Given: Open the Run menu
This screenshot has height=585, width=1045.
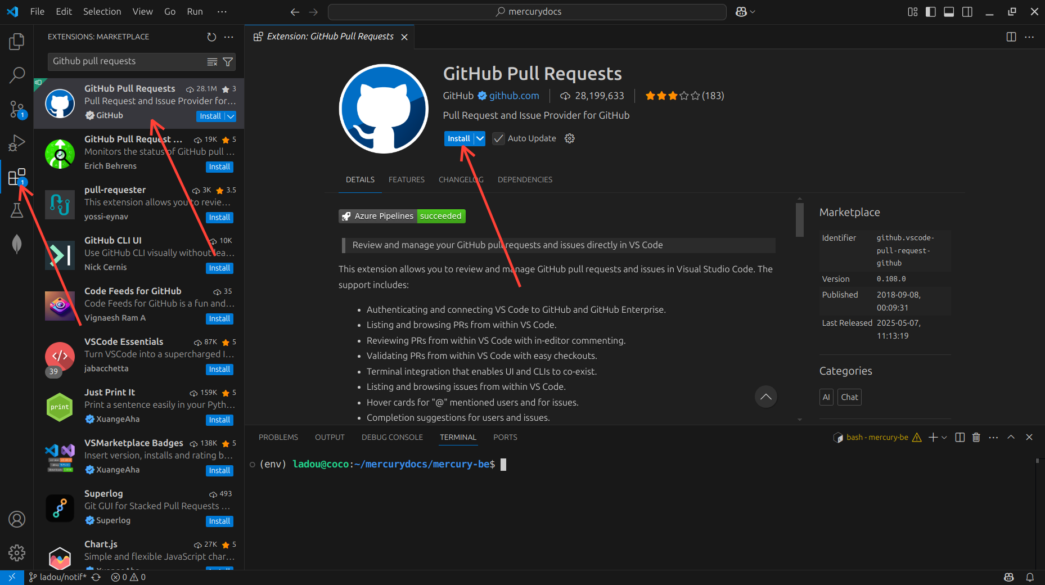Looking at the screenshot, I should [x=195, y=11].
